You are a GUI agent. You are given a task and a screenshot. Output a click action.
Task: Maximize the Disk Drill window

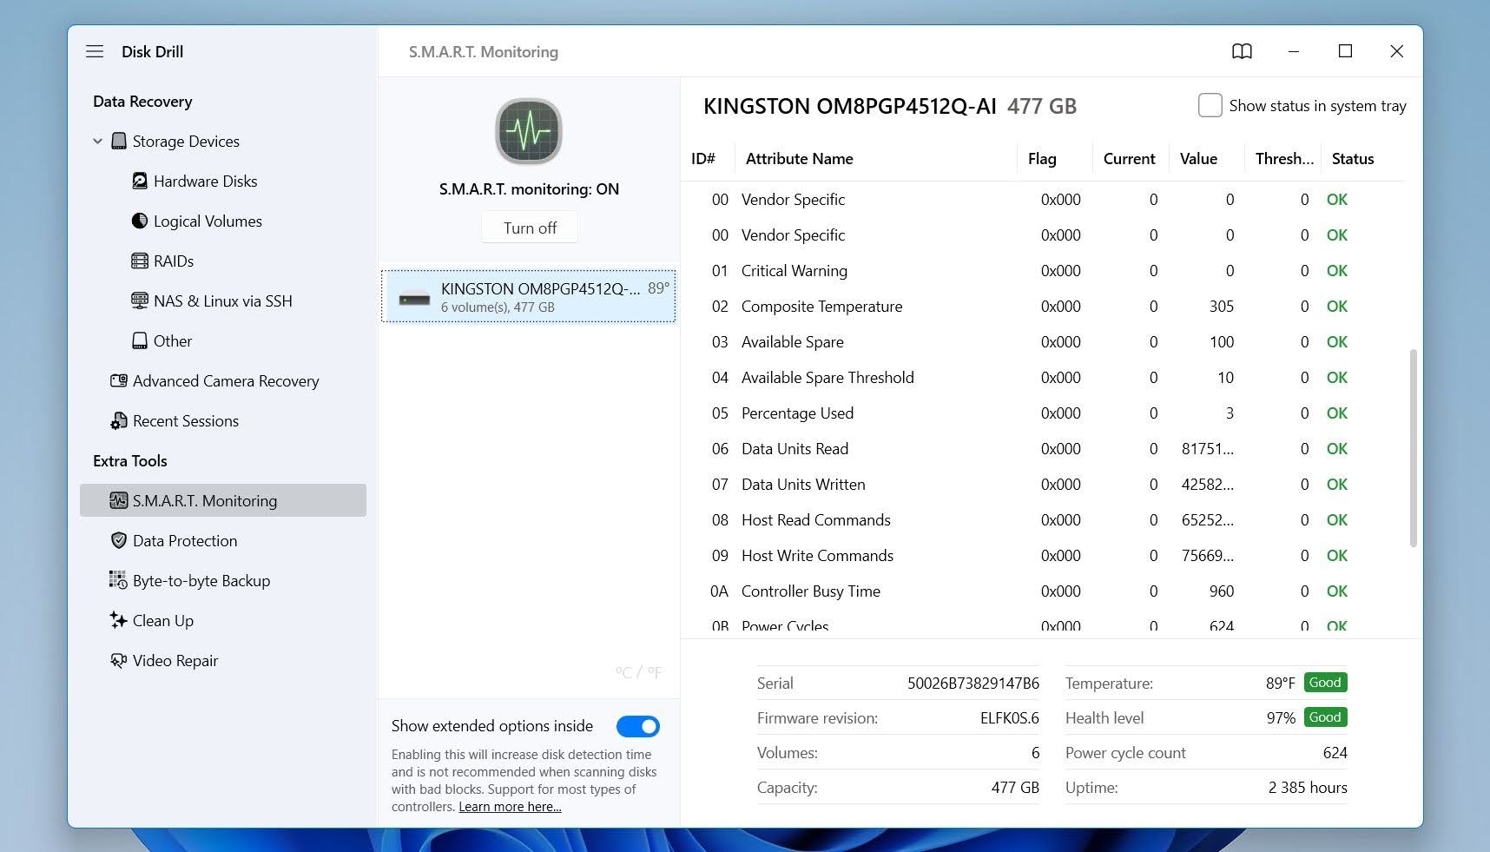click(x=1346, y=52)
